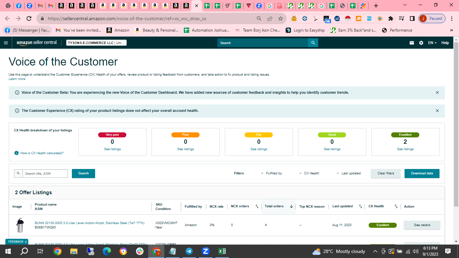See listings under Excellent

(x=405, y=149)
